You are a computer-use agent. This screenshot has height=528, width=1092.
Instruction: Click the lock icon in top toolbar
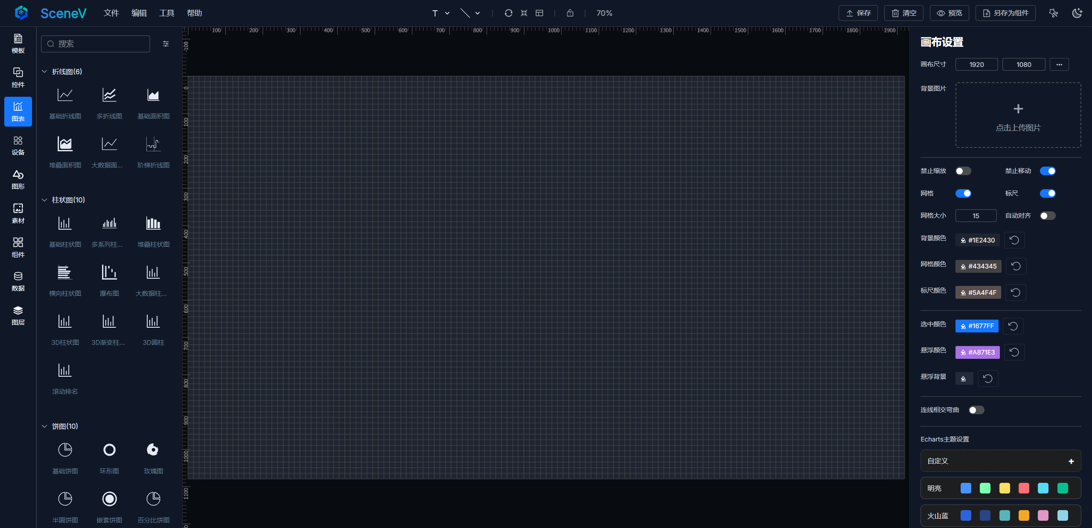click(x=570, y=13)
